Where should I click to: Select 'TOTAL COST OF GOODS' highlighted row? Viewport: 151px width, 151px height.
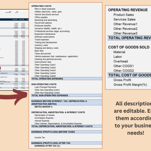129,75
